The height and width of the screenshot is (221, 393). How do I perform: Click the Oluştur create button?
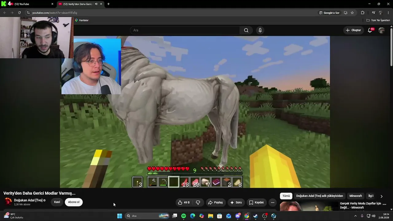[353, 30]
